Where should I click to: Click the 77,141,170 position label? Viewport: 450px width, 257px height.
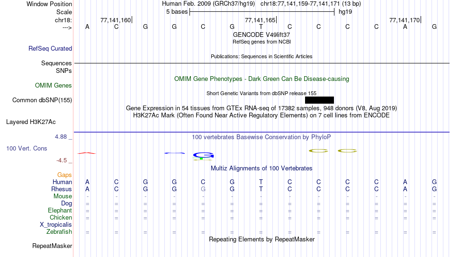click(x=405, y=20)
